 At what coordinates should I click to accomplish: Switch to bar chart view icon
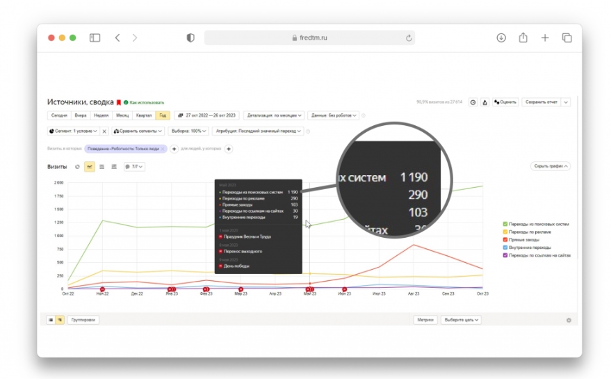coord(114,167)
